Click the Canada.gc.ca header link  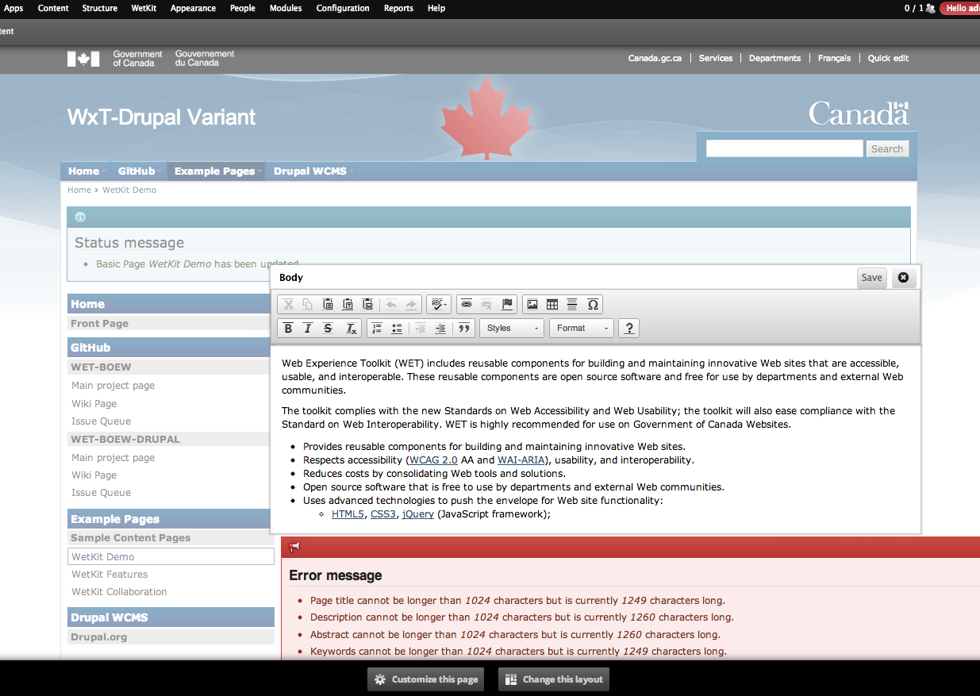pos(655,58)
